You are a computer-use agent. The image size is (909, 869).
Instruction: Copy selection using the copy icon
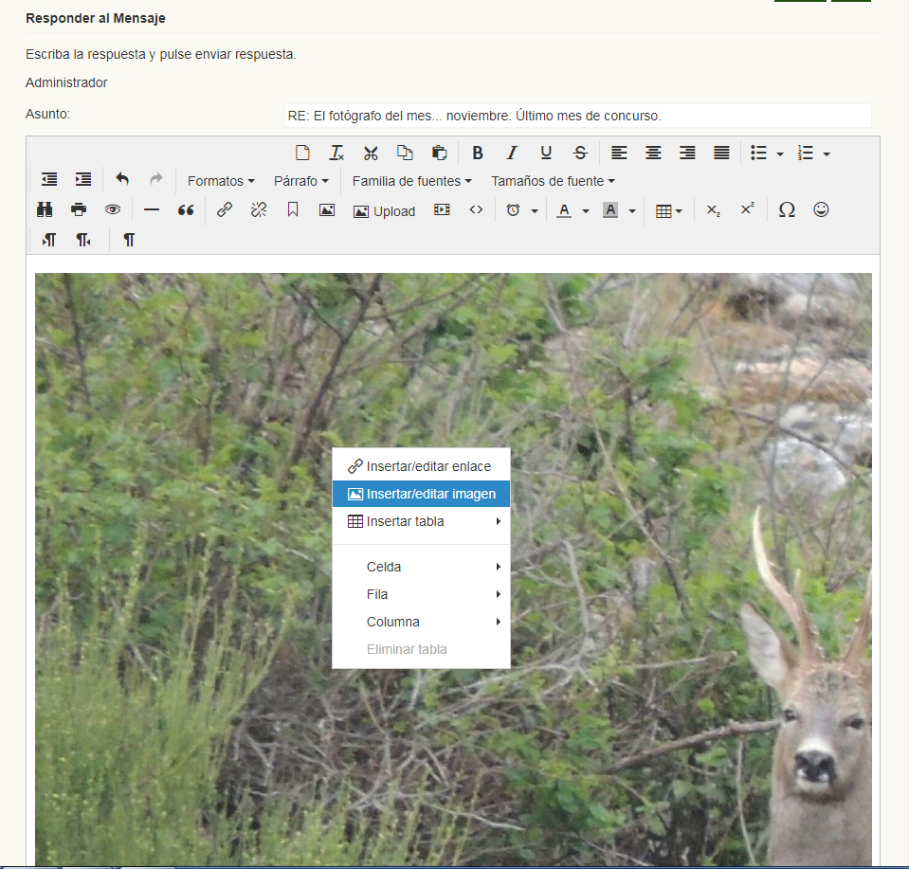[x=405, y=153]
